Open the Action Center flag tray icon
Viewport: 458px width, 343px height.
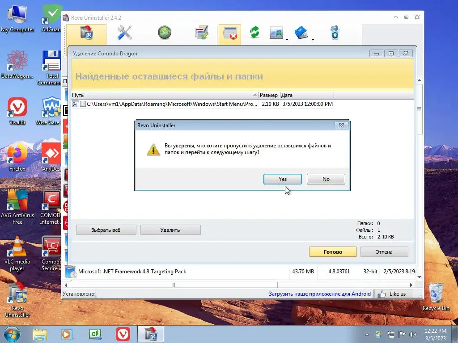click(x=402, y=335)
